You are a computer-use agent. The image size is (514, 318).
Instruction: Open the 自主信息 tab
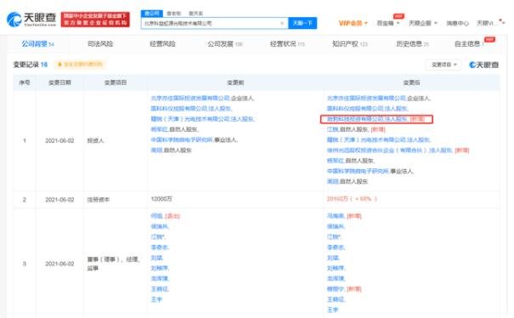(x=470, y=43)
